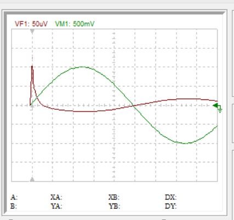Select the top gray cursor triangle marker
The height and width of the screenshot is (220, 234).
pyautogui.click(x=32, y=31)
